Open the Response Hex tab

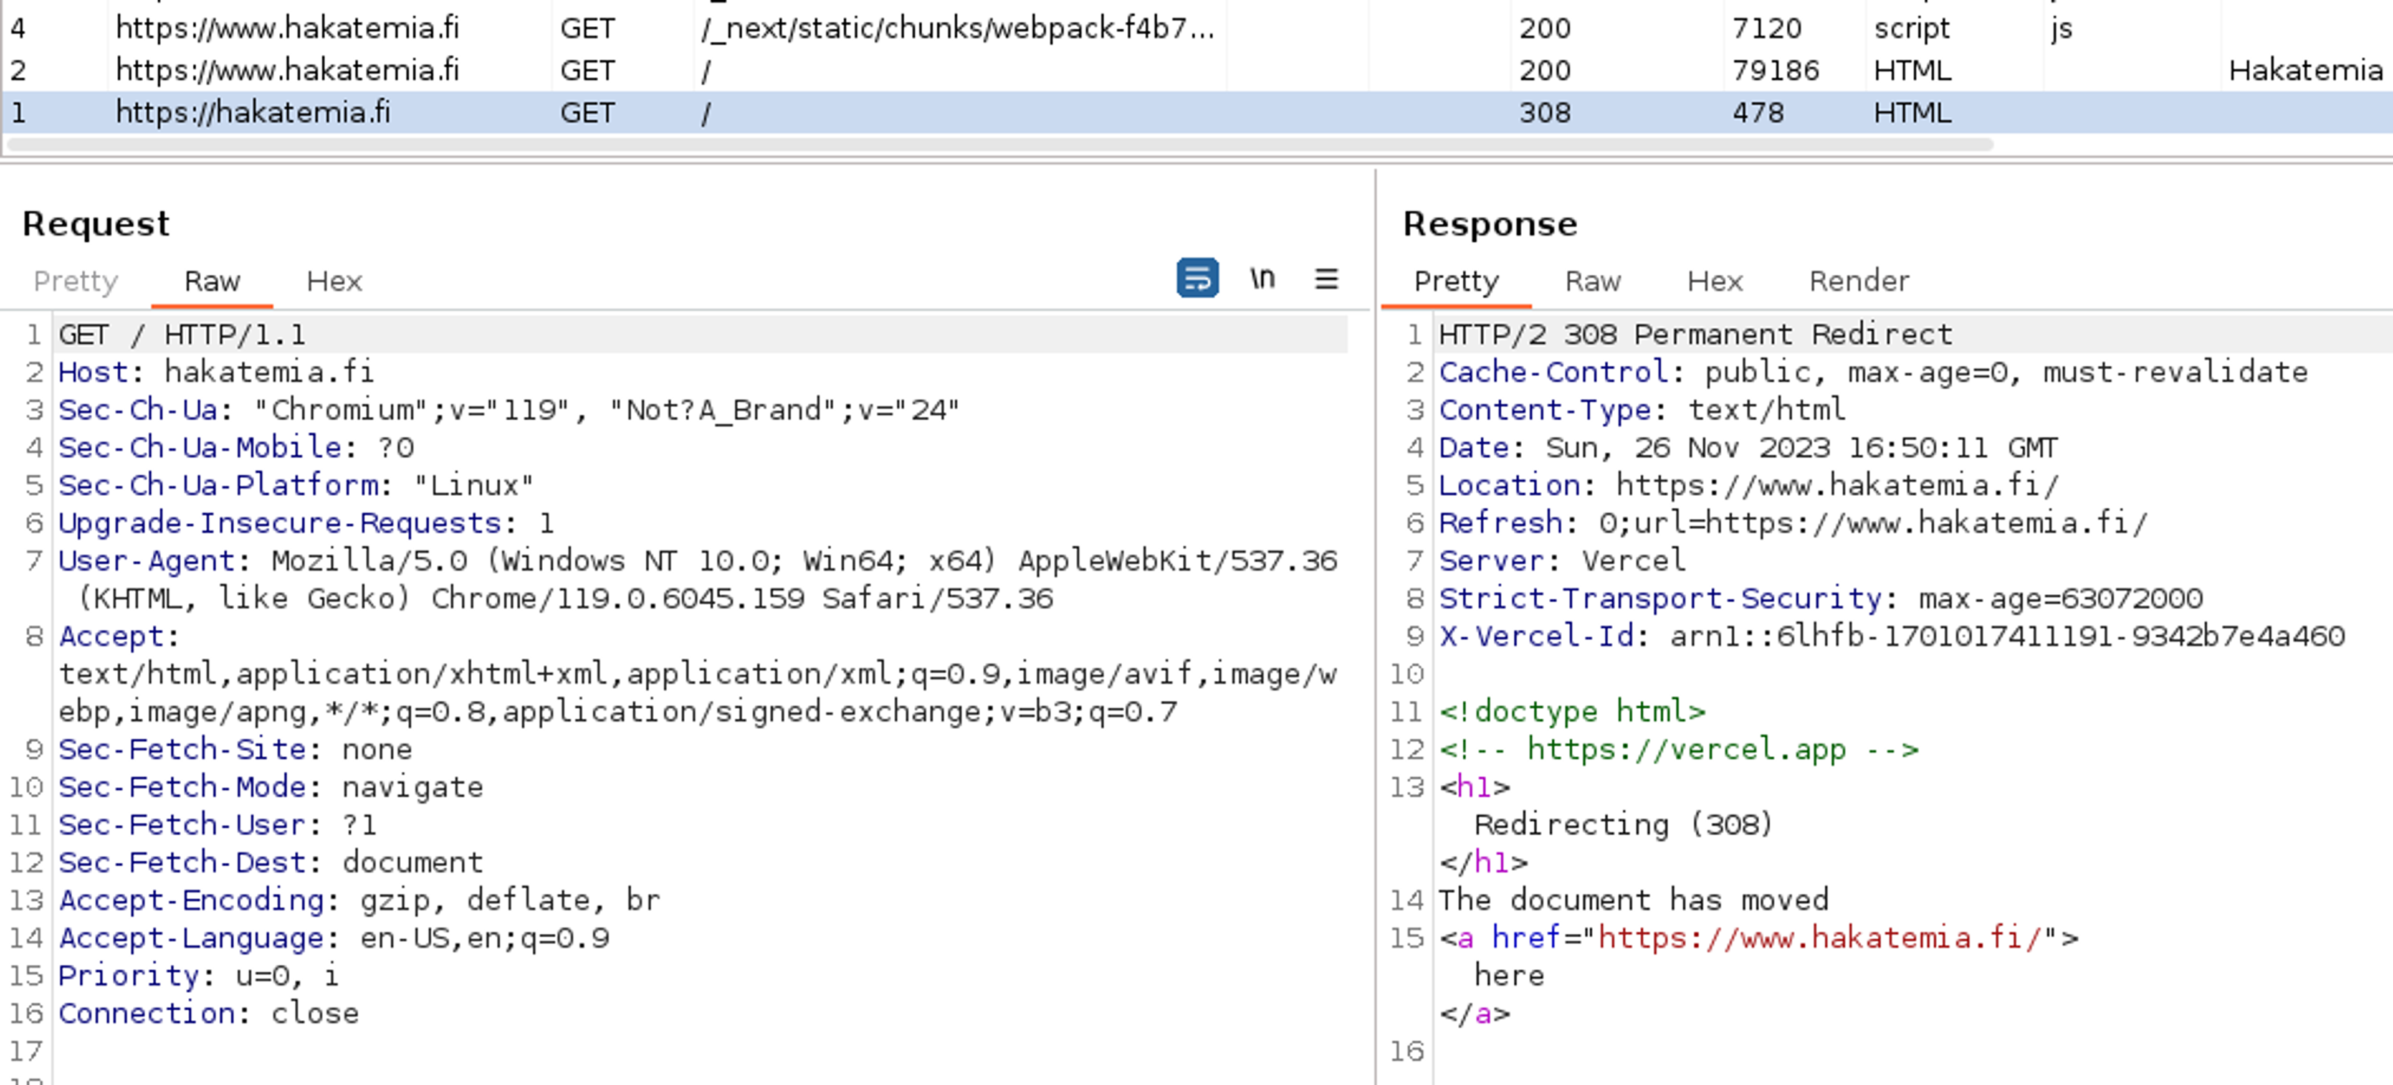coord(1714,282)
